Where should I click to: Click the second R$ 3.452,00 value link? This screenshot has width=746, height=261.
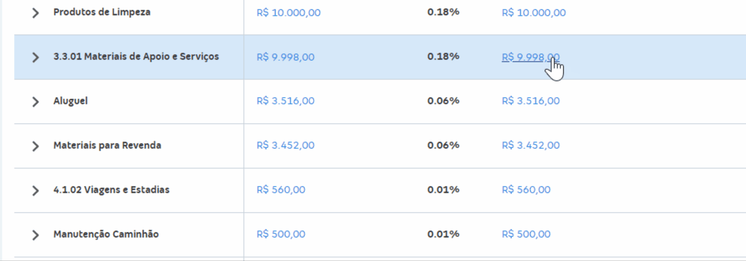coord(531,146)
